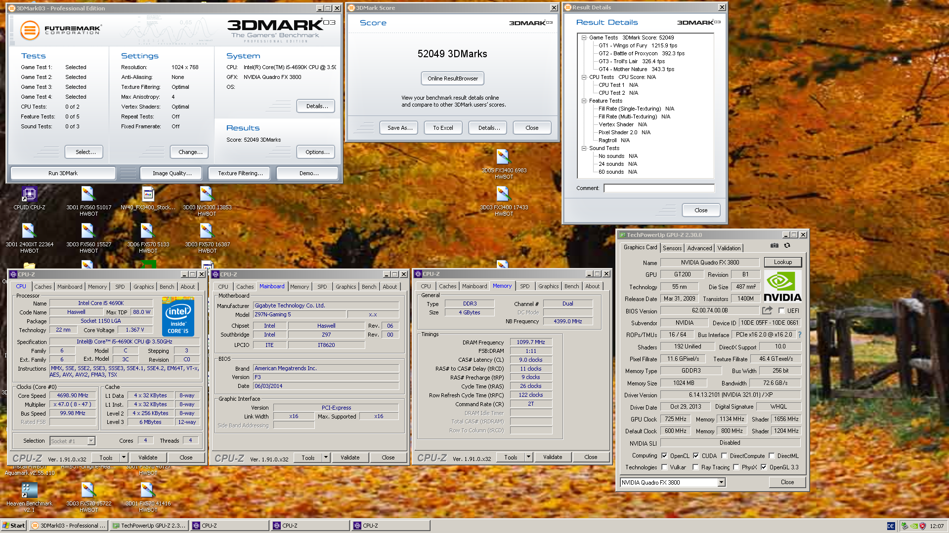Click the Save As... button
Screen dimensions: 949x533
pos(399,128)
